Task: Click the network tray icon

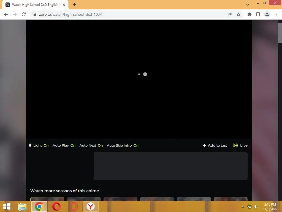Action: point(249,207)
